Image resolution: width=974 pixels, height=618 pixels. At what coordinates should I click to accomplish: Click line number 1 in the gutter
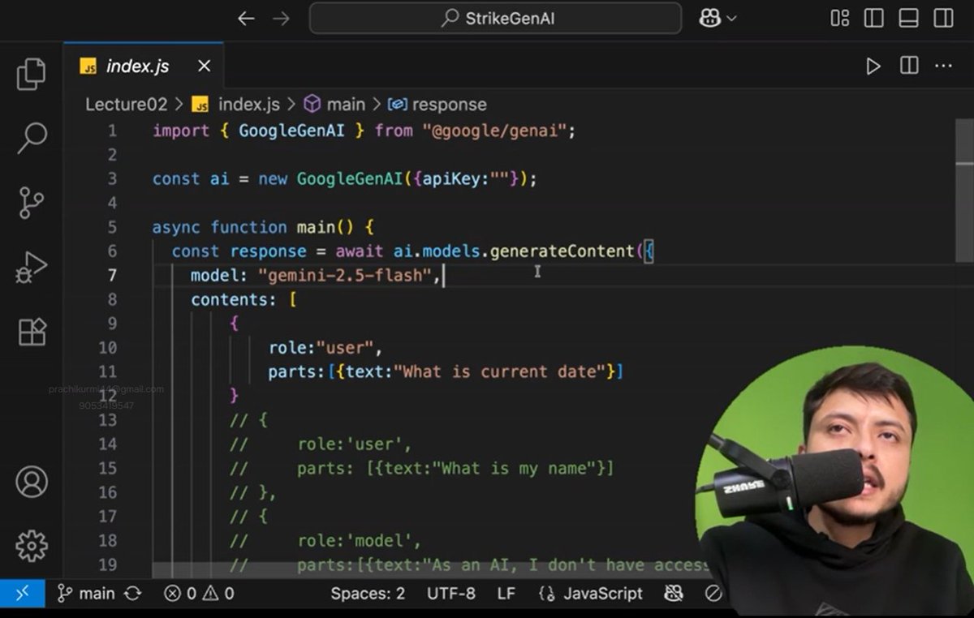coord(112,131)
